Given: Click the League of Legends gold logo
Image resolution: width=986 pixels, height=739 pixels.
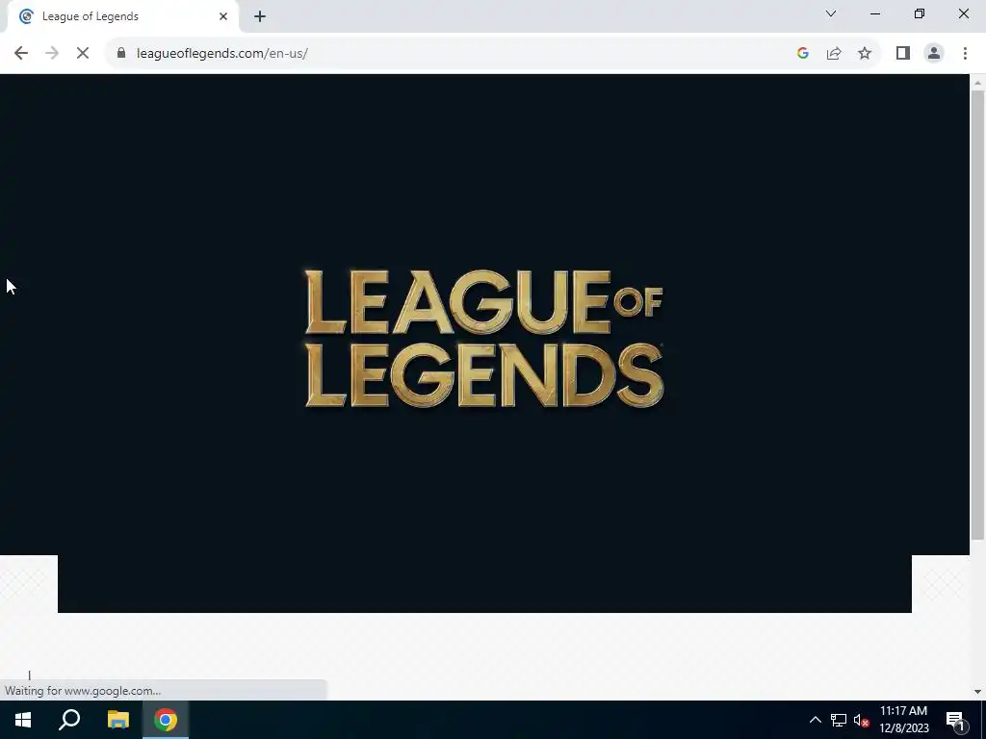Looking at the screenshot, I should [484, 338].
